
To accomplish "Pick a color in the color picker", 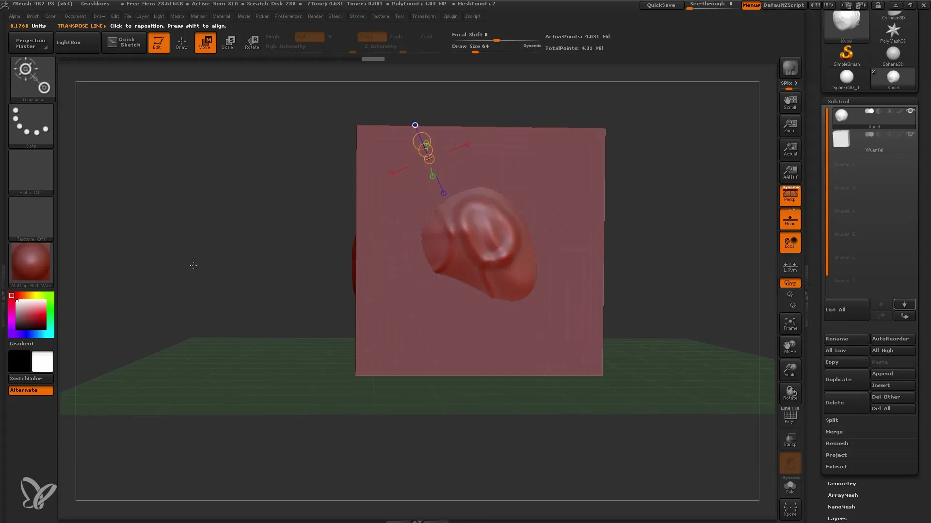I will click(31, 315).
